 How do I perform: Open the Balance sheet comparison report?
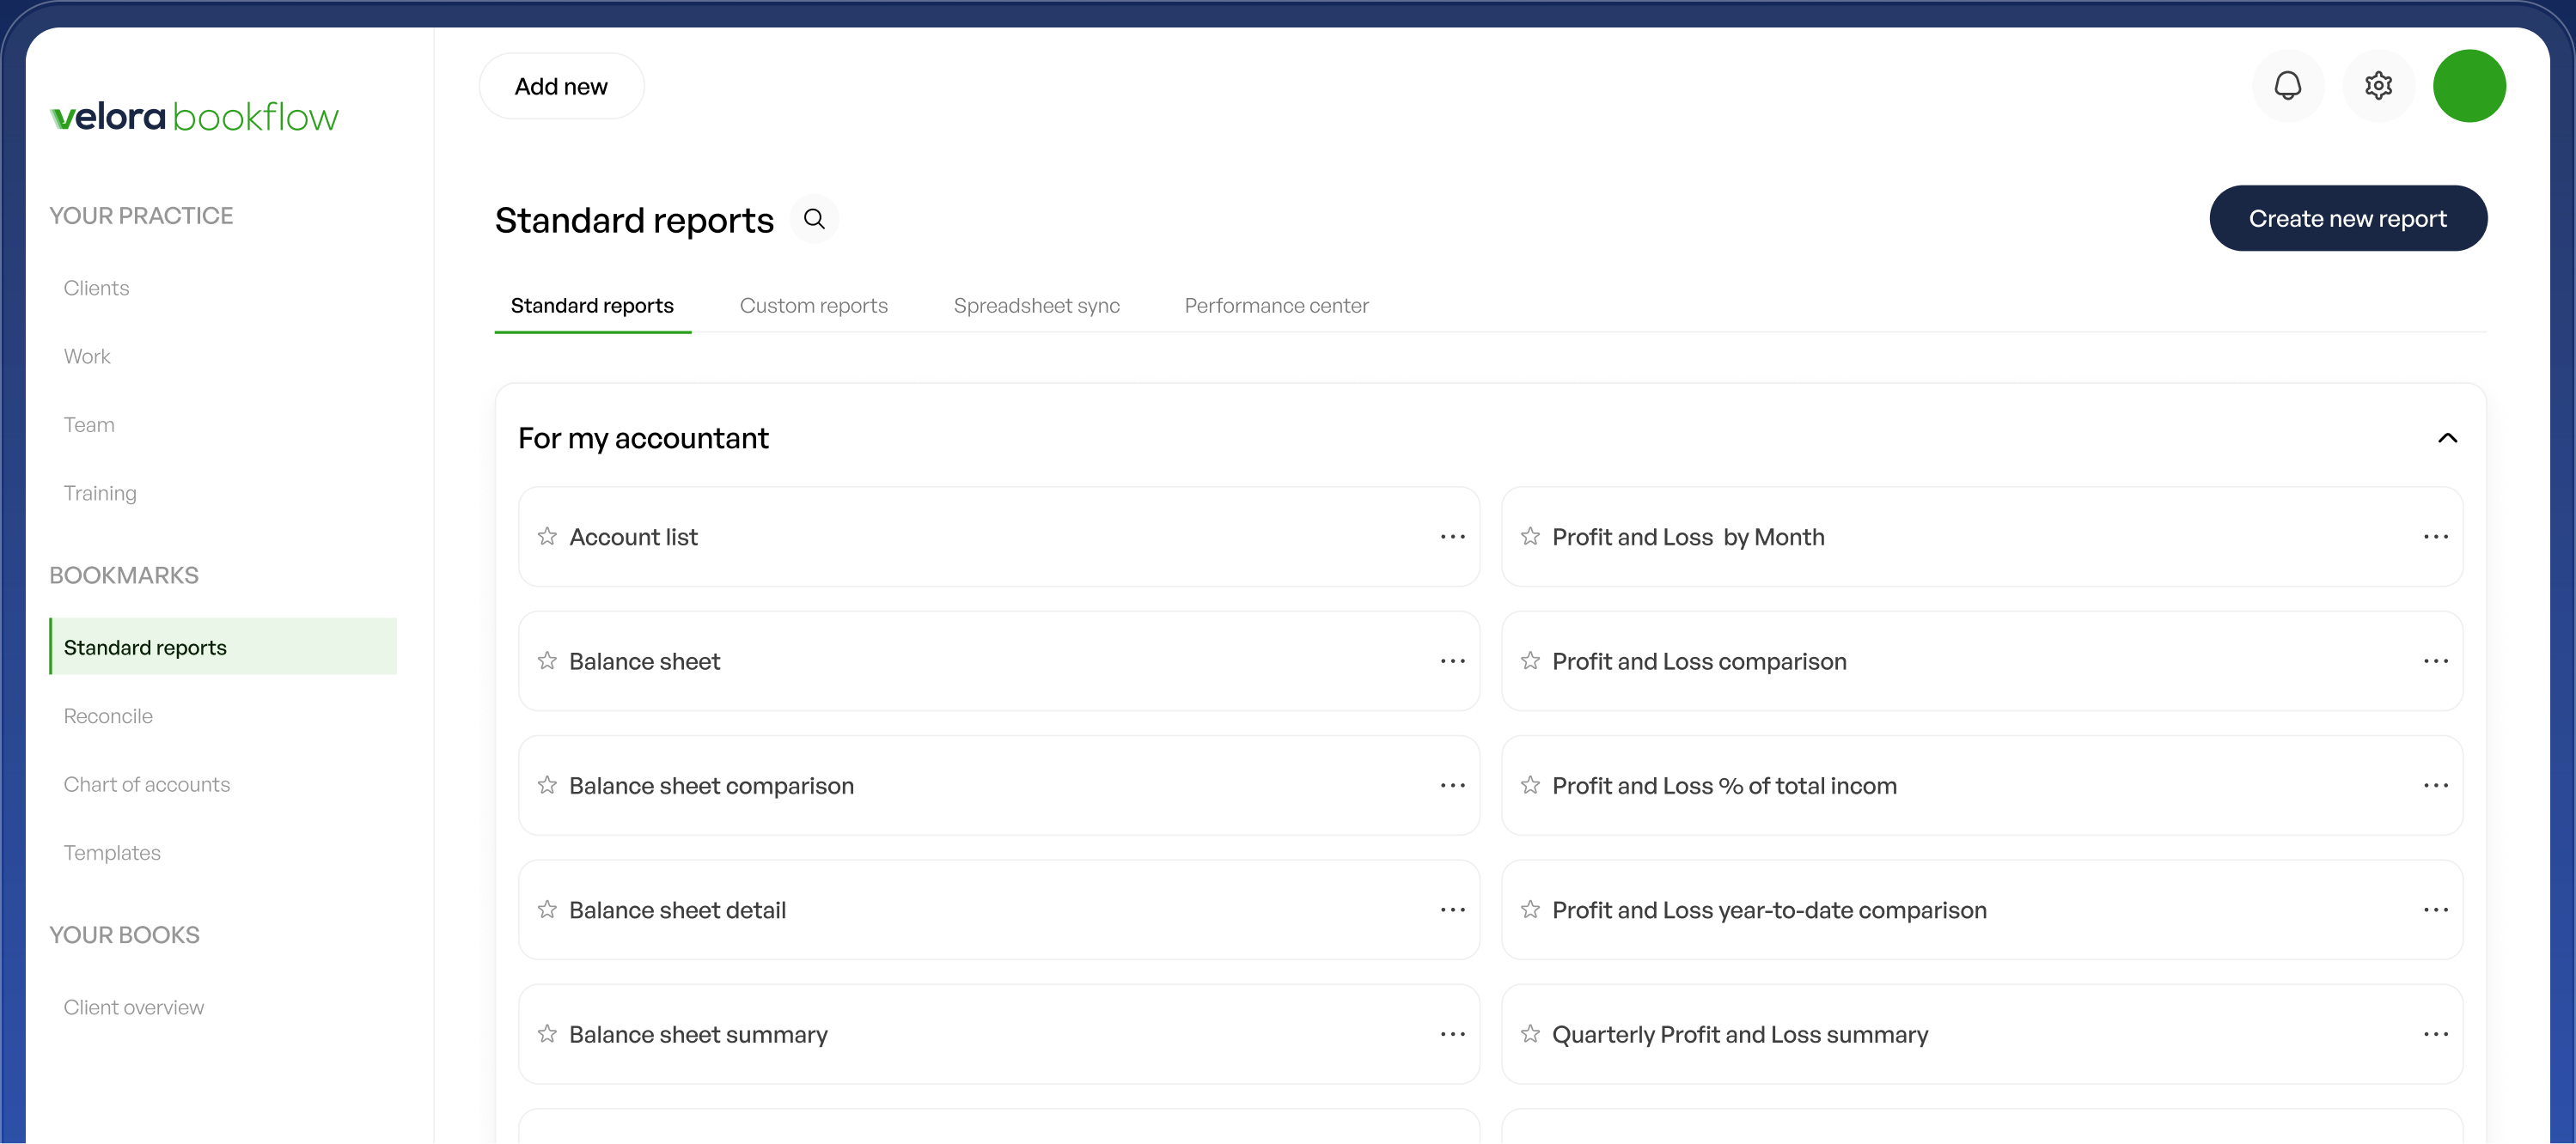(998, 787)
